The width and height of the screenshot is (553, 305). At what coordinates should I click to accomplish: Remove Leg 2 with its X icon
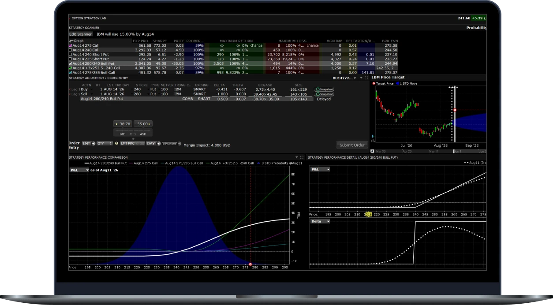pos(70,94)
